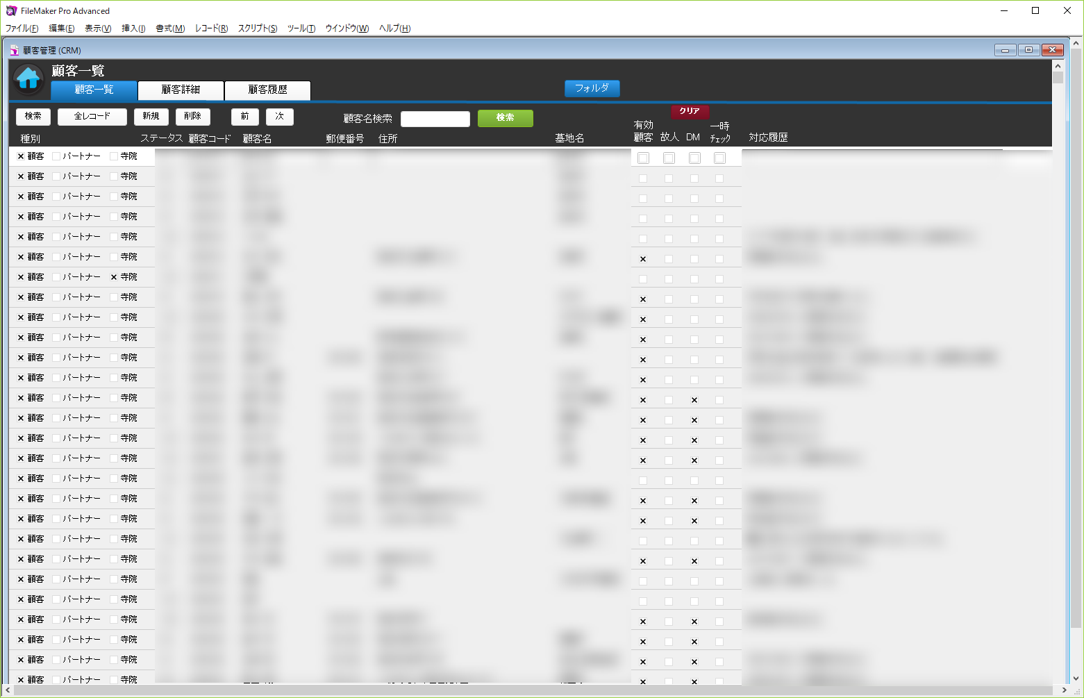Screen dimensions: 1084x698
Task: Open the ウインドウ(W) menu
Action: [x=347, y=28]
